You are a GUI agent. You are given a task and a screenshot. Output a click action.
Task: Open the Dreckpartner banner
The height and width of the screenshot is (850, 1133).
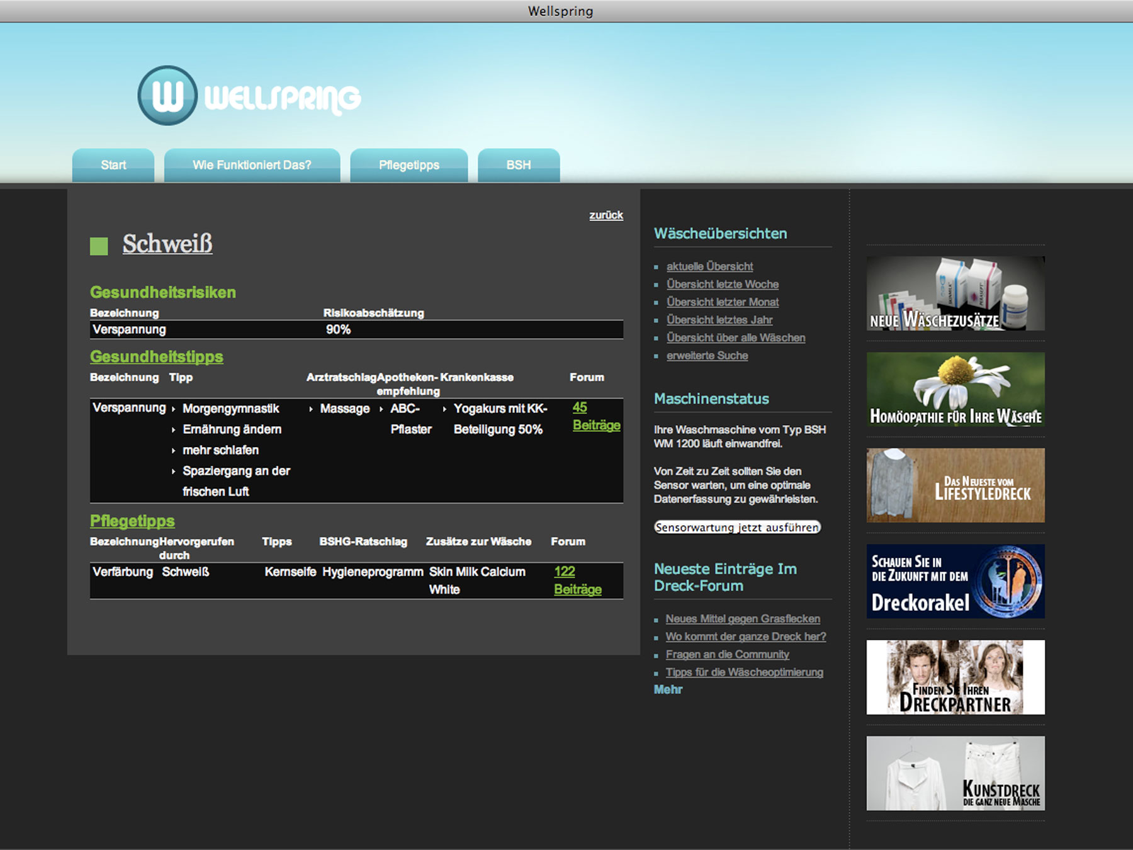coord(955,677)
